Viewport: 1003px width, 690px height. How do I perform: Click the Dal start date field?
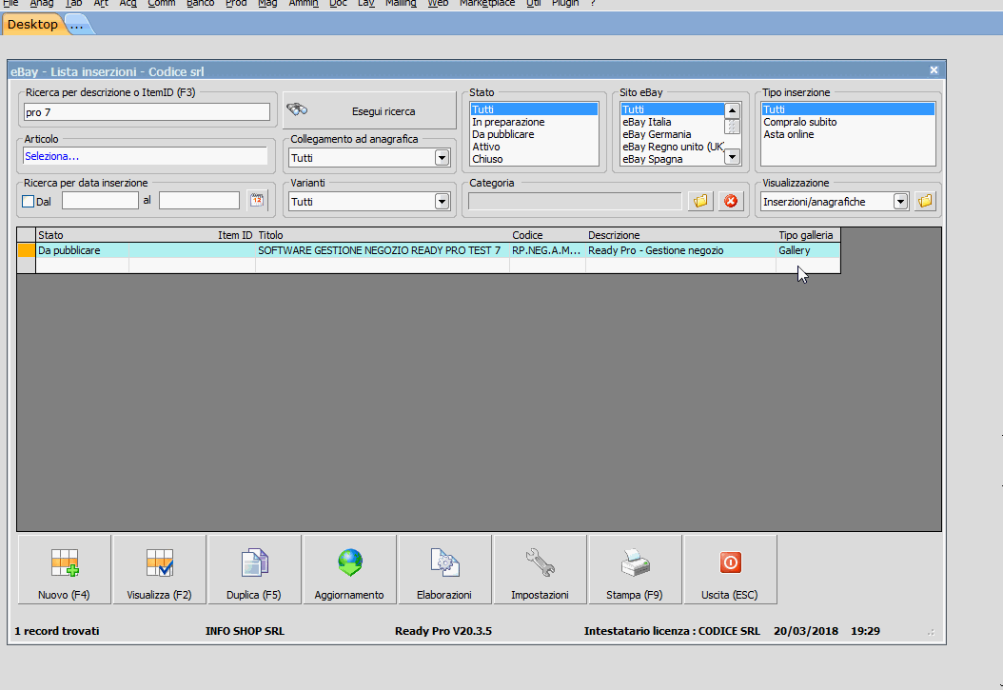tap(101, 201)
